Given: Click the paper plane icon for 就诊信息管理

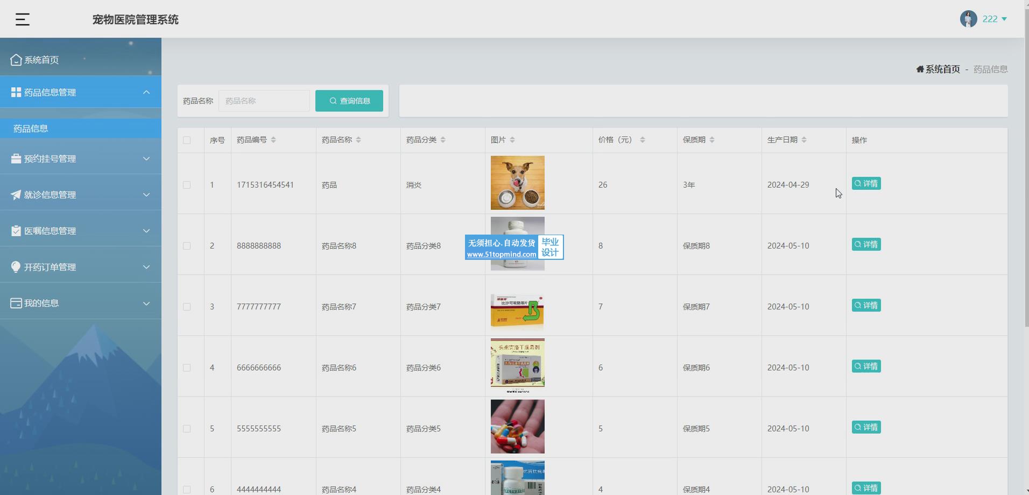Looking at the screenshot, I should [x=16, y=195].
